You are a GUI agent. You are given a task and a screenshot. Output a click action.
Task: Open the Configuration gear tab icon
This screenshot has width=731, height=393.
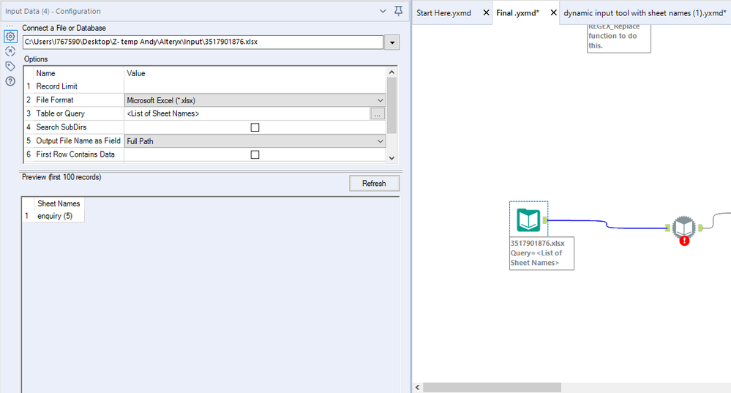pyautogui.click(x=10, y=37)
